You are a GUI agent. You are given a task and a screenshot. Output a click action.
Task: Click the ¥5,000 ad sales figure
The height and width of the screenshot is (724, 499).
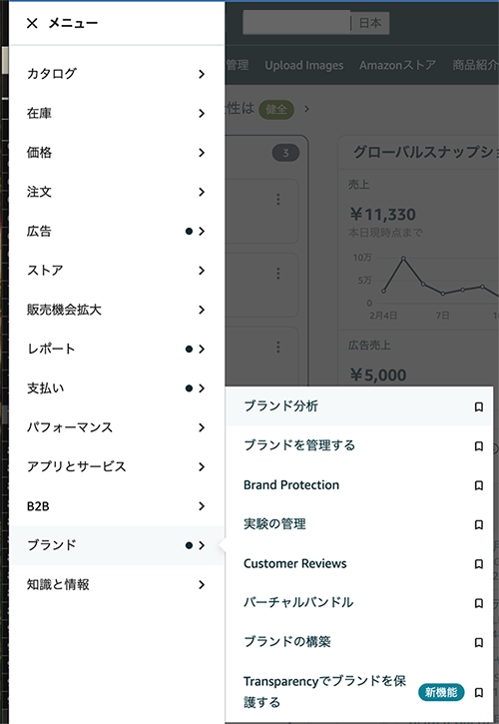[378, 374]
